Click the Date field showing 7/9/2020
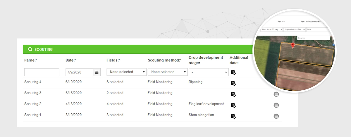351x137 pixels. coord(80,72)
